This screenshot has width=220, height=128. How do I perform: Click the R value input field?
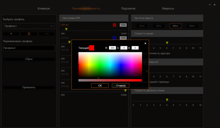pyautogui.click(x=113, y=48)
